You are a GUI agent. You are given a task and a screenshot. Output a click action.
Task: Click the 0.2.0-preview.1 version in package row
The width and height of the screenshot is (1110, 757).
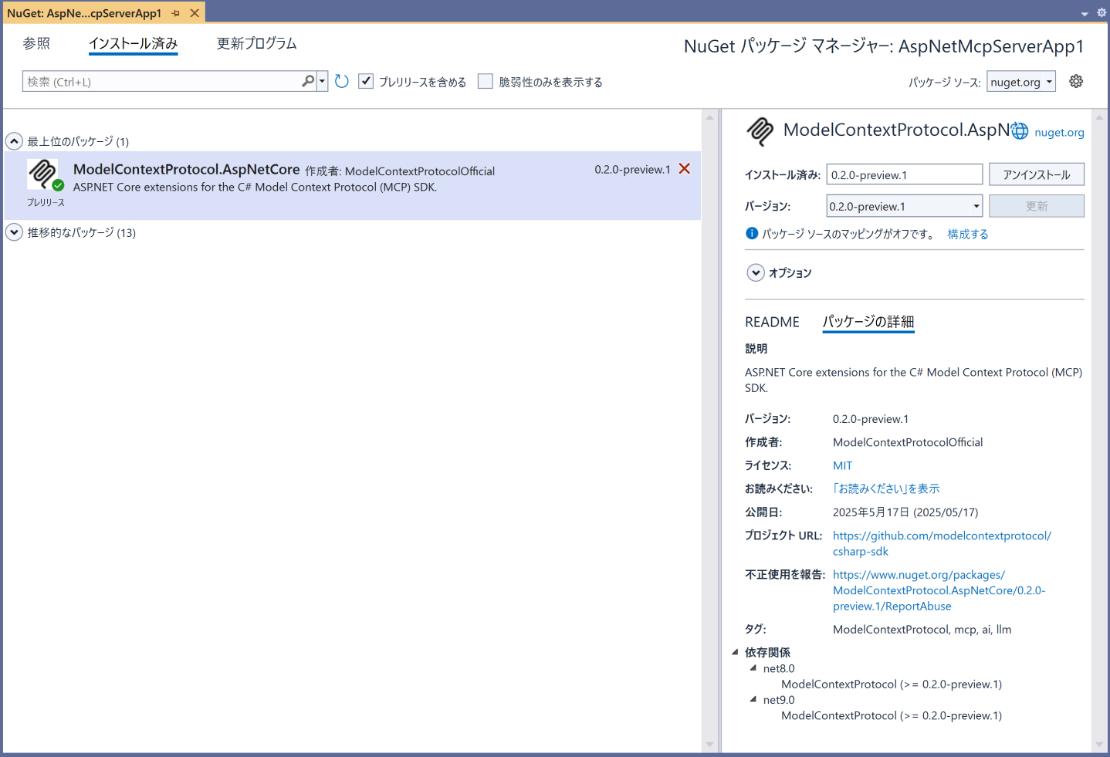[632, 169]
